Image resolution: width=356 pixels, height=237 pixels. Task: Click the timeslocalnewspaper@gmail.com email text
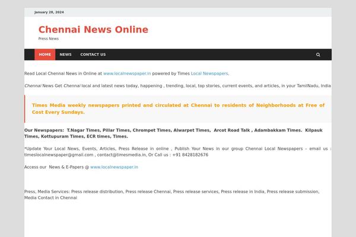(x=59, y=155)
